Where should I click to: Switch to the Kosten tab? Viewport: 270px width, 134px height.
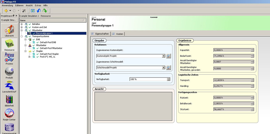[117, 34]
